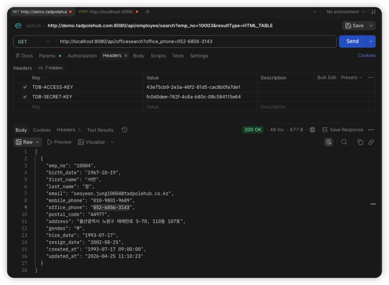Open the Params tab

[x=50, y=56]
